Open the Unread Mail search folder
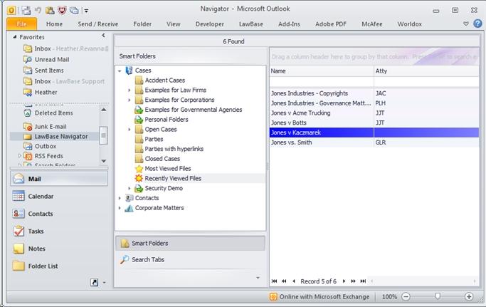 coord(52,59)
